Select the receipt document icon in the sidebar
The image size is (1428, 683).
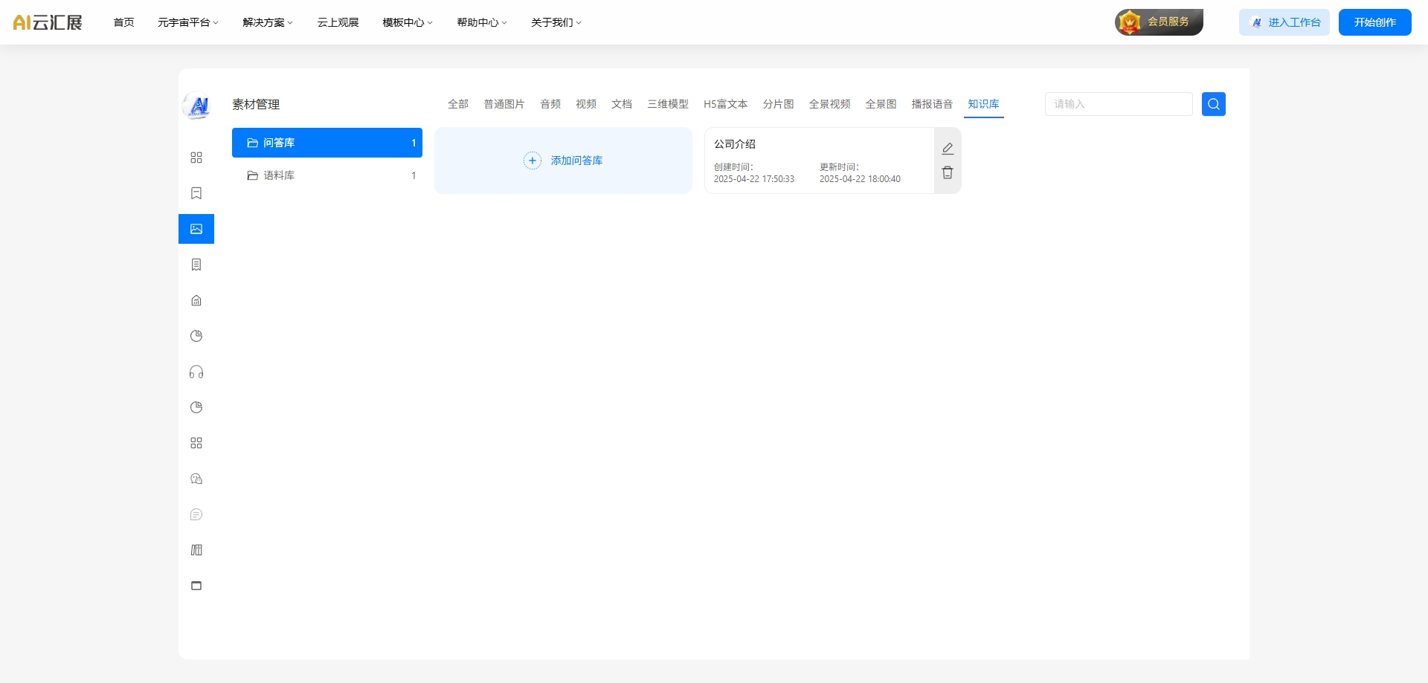tap(196, 265)
